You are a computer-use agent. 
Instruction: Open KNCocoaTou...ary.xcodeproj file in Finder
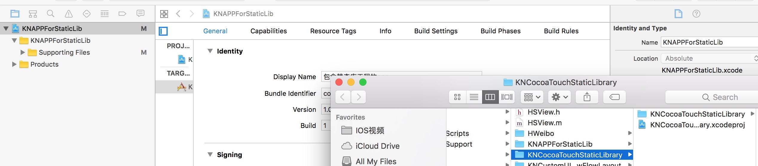point(697,125)
